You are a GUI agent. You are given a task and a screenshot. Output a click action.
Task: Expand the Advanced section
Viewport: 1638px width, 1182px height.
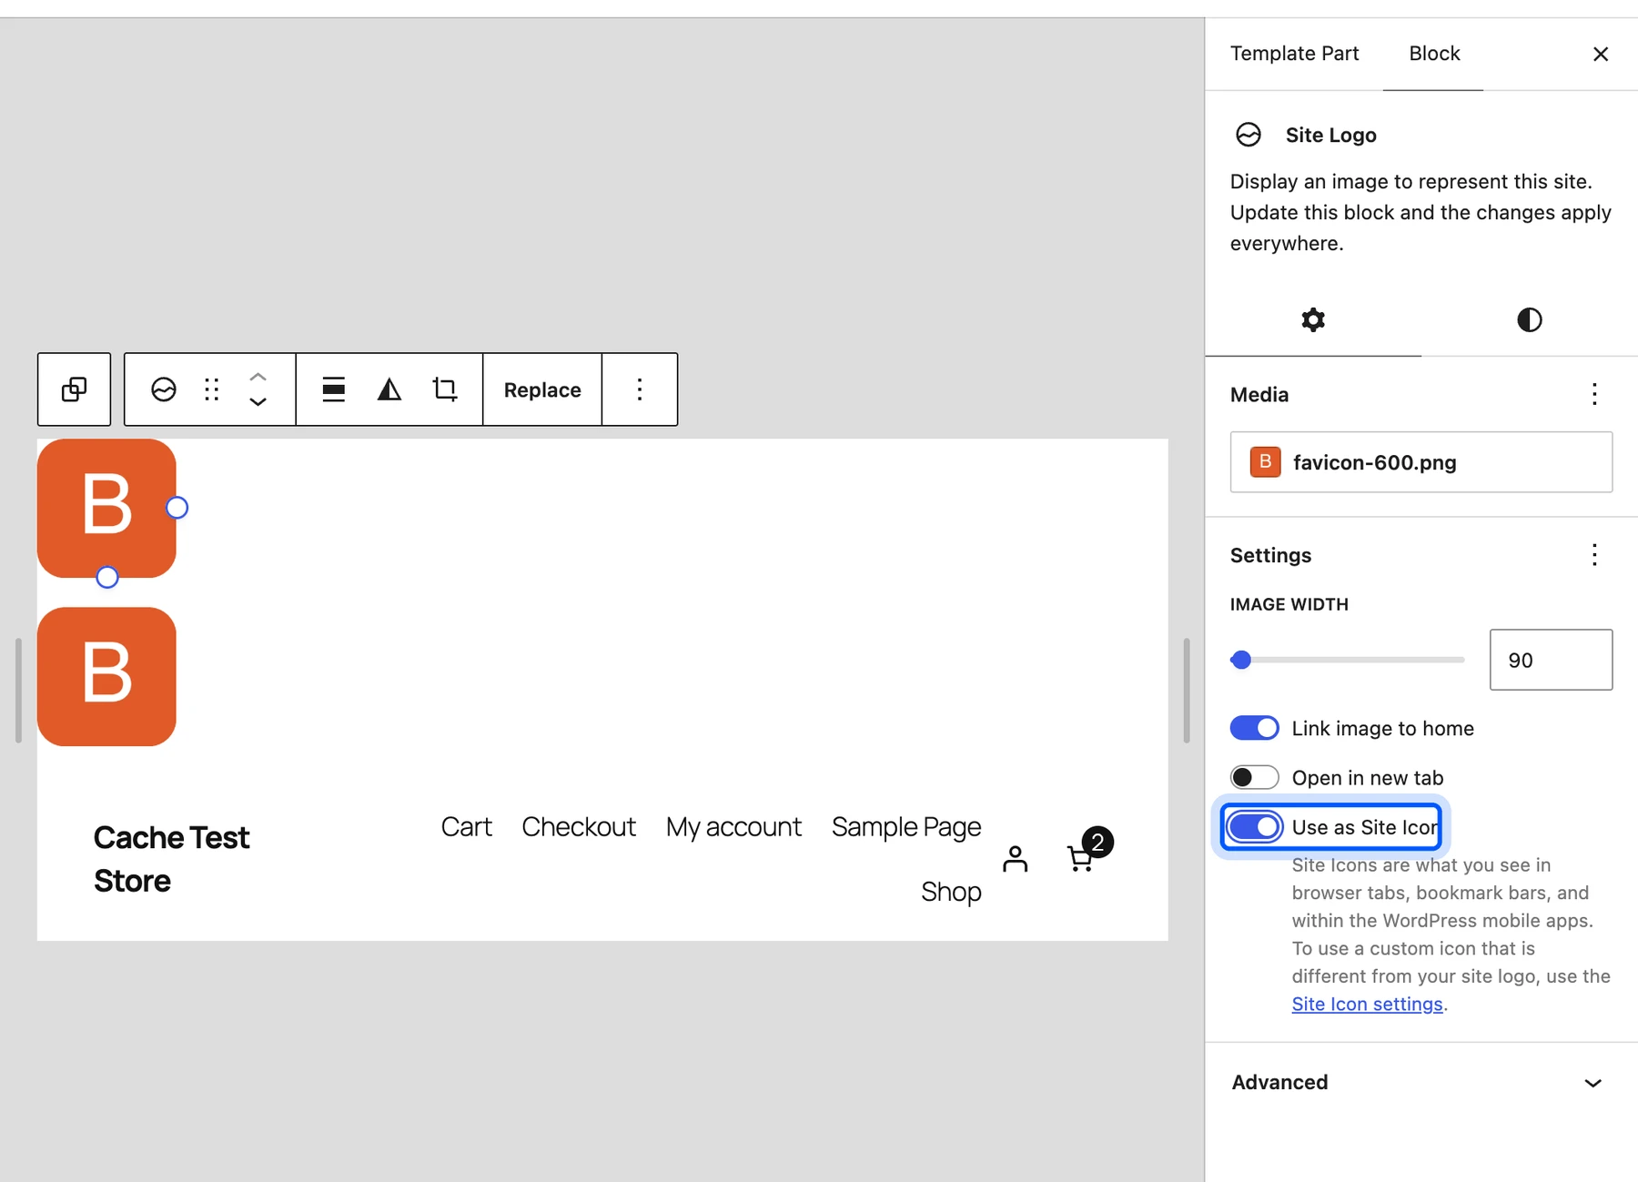(x=1421, y=1082)
